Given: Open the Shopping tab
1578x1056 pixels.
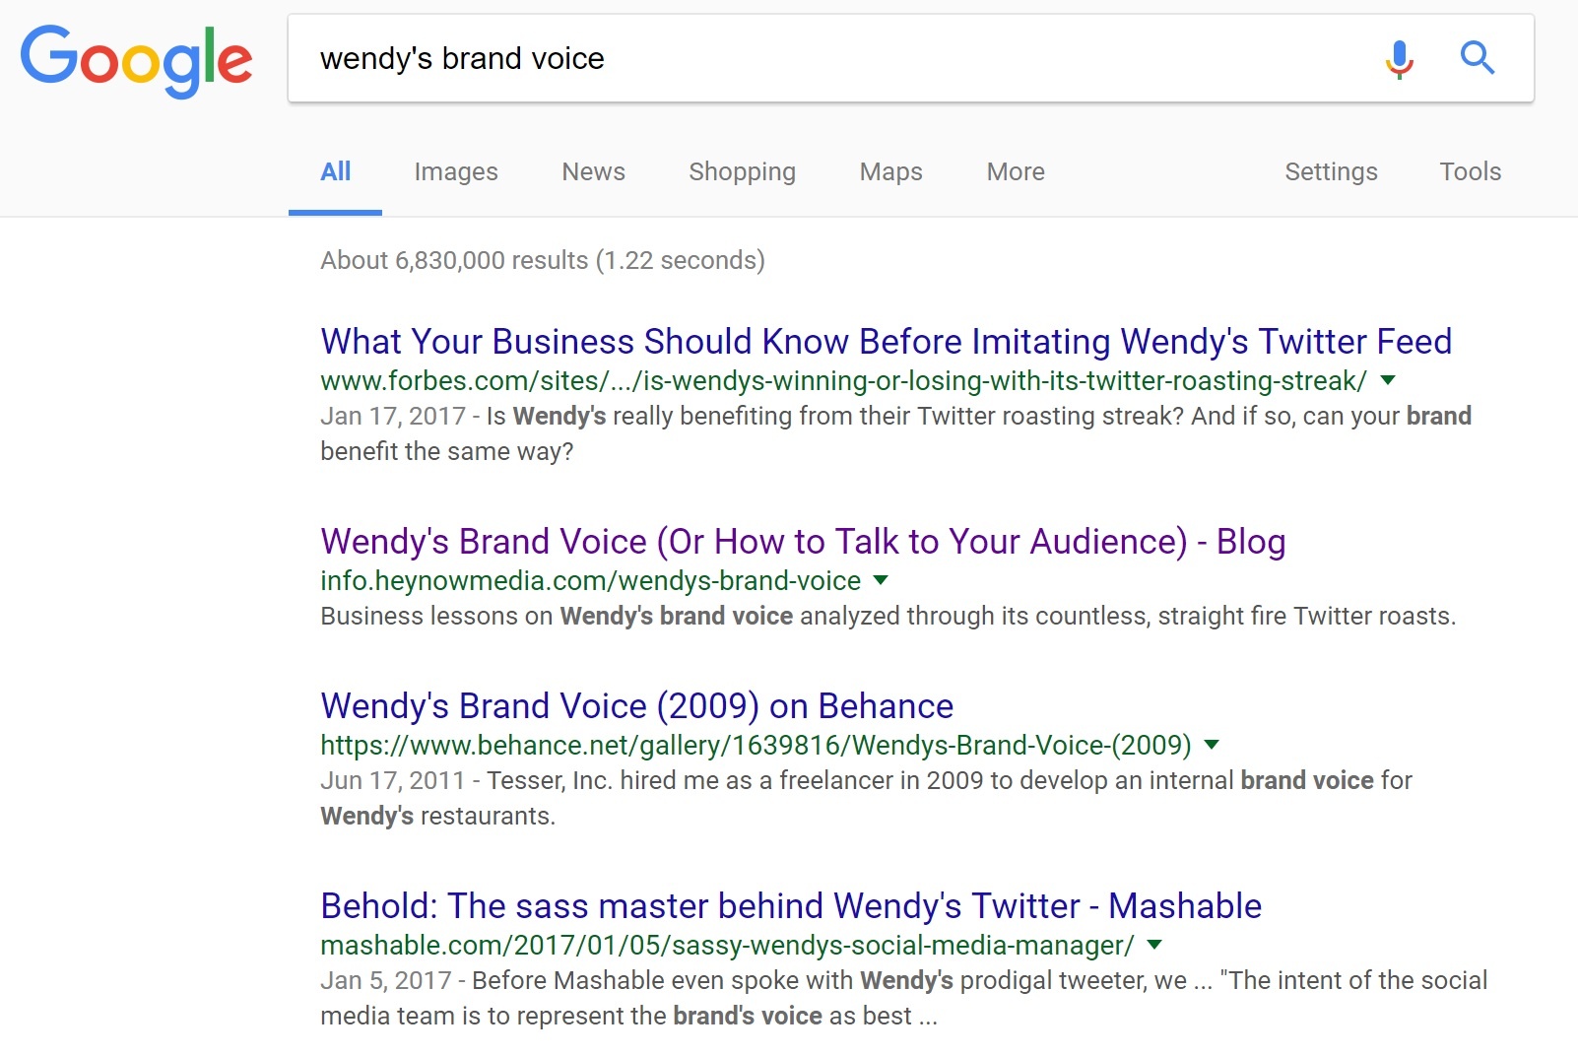Looking at the screenshot, I should point(742,171).
